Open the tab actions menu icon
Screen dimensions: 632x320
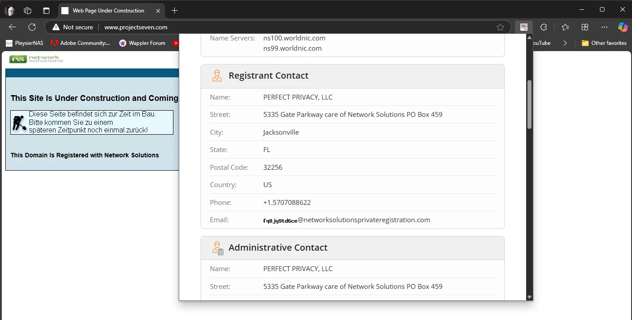coord(46,11)
